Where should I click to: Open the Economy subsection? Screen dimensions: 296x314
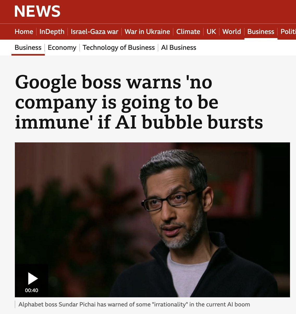click(62, 47)
